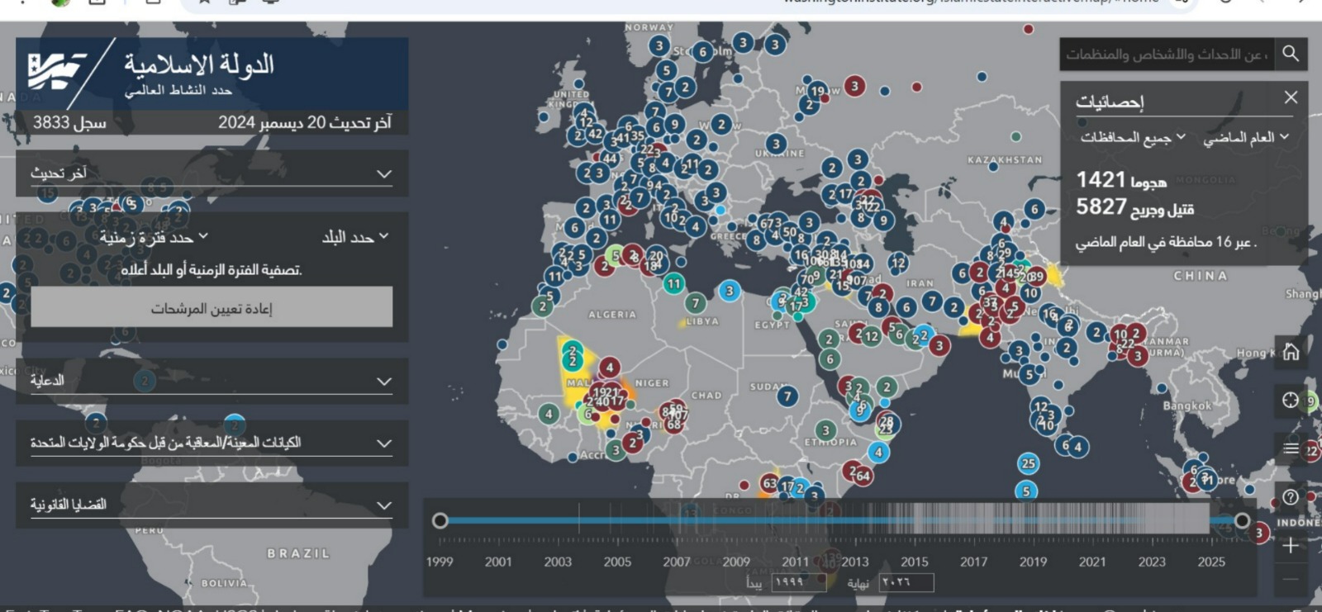This screenshot has width=1322, height=612.
Task: Click the timeline start slider handle
Action: [x=440, y=520]
